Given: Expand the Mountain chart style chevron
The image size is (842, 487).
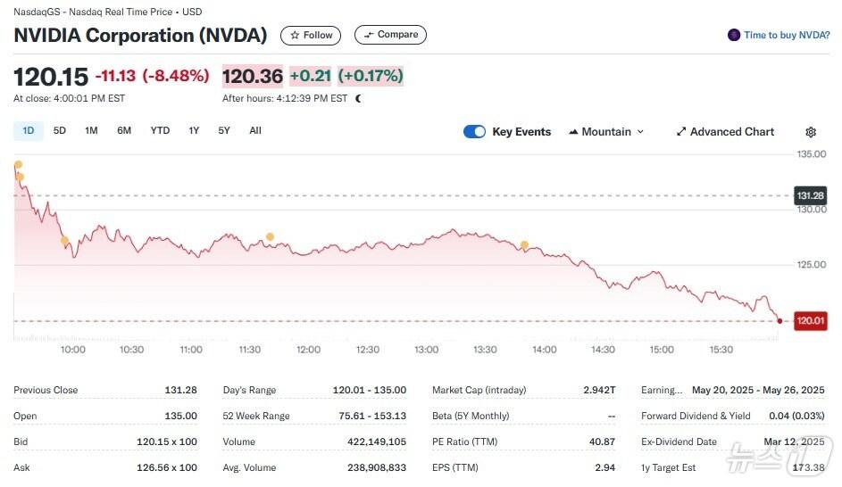Looking at the screenshot, I should (640, 132).
